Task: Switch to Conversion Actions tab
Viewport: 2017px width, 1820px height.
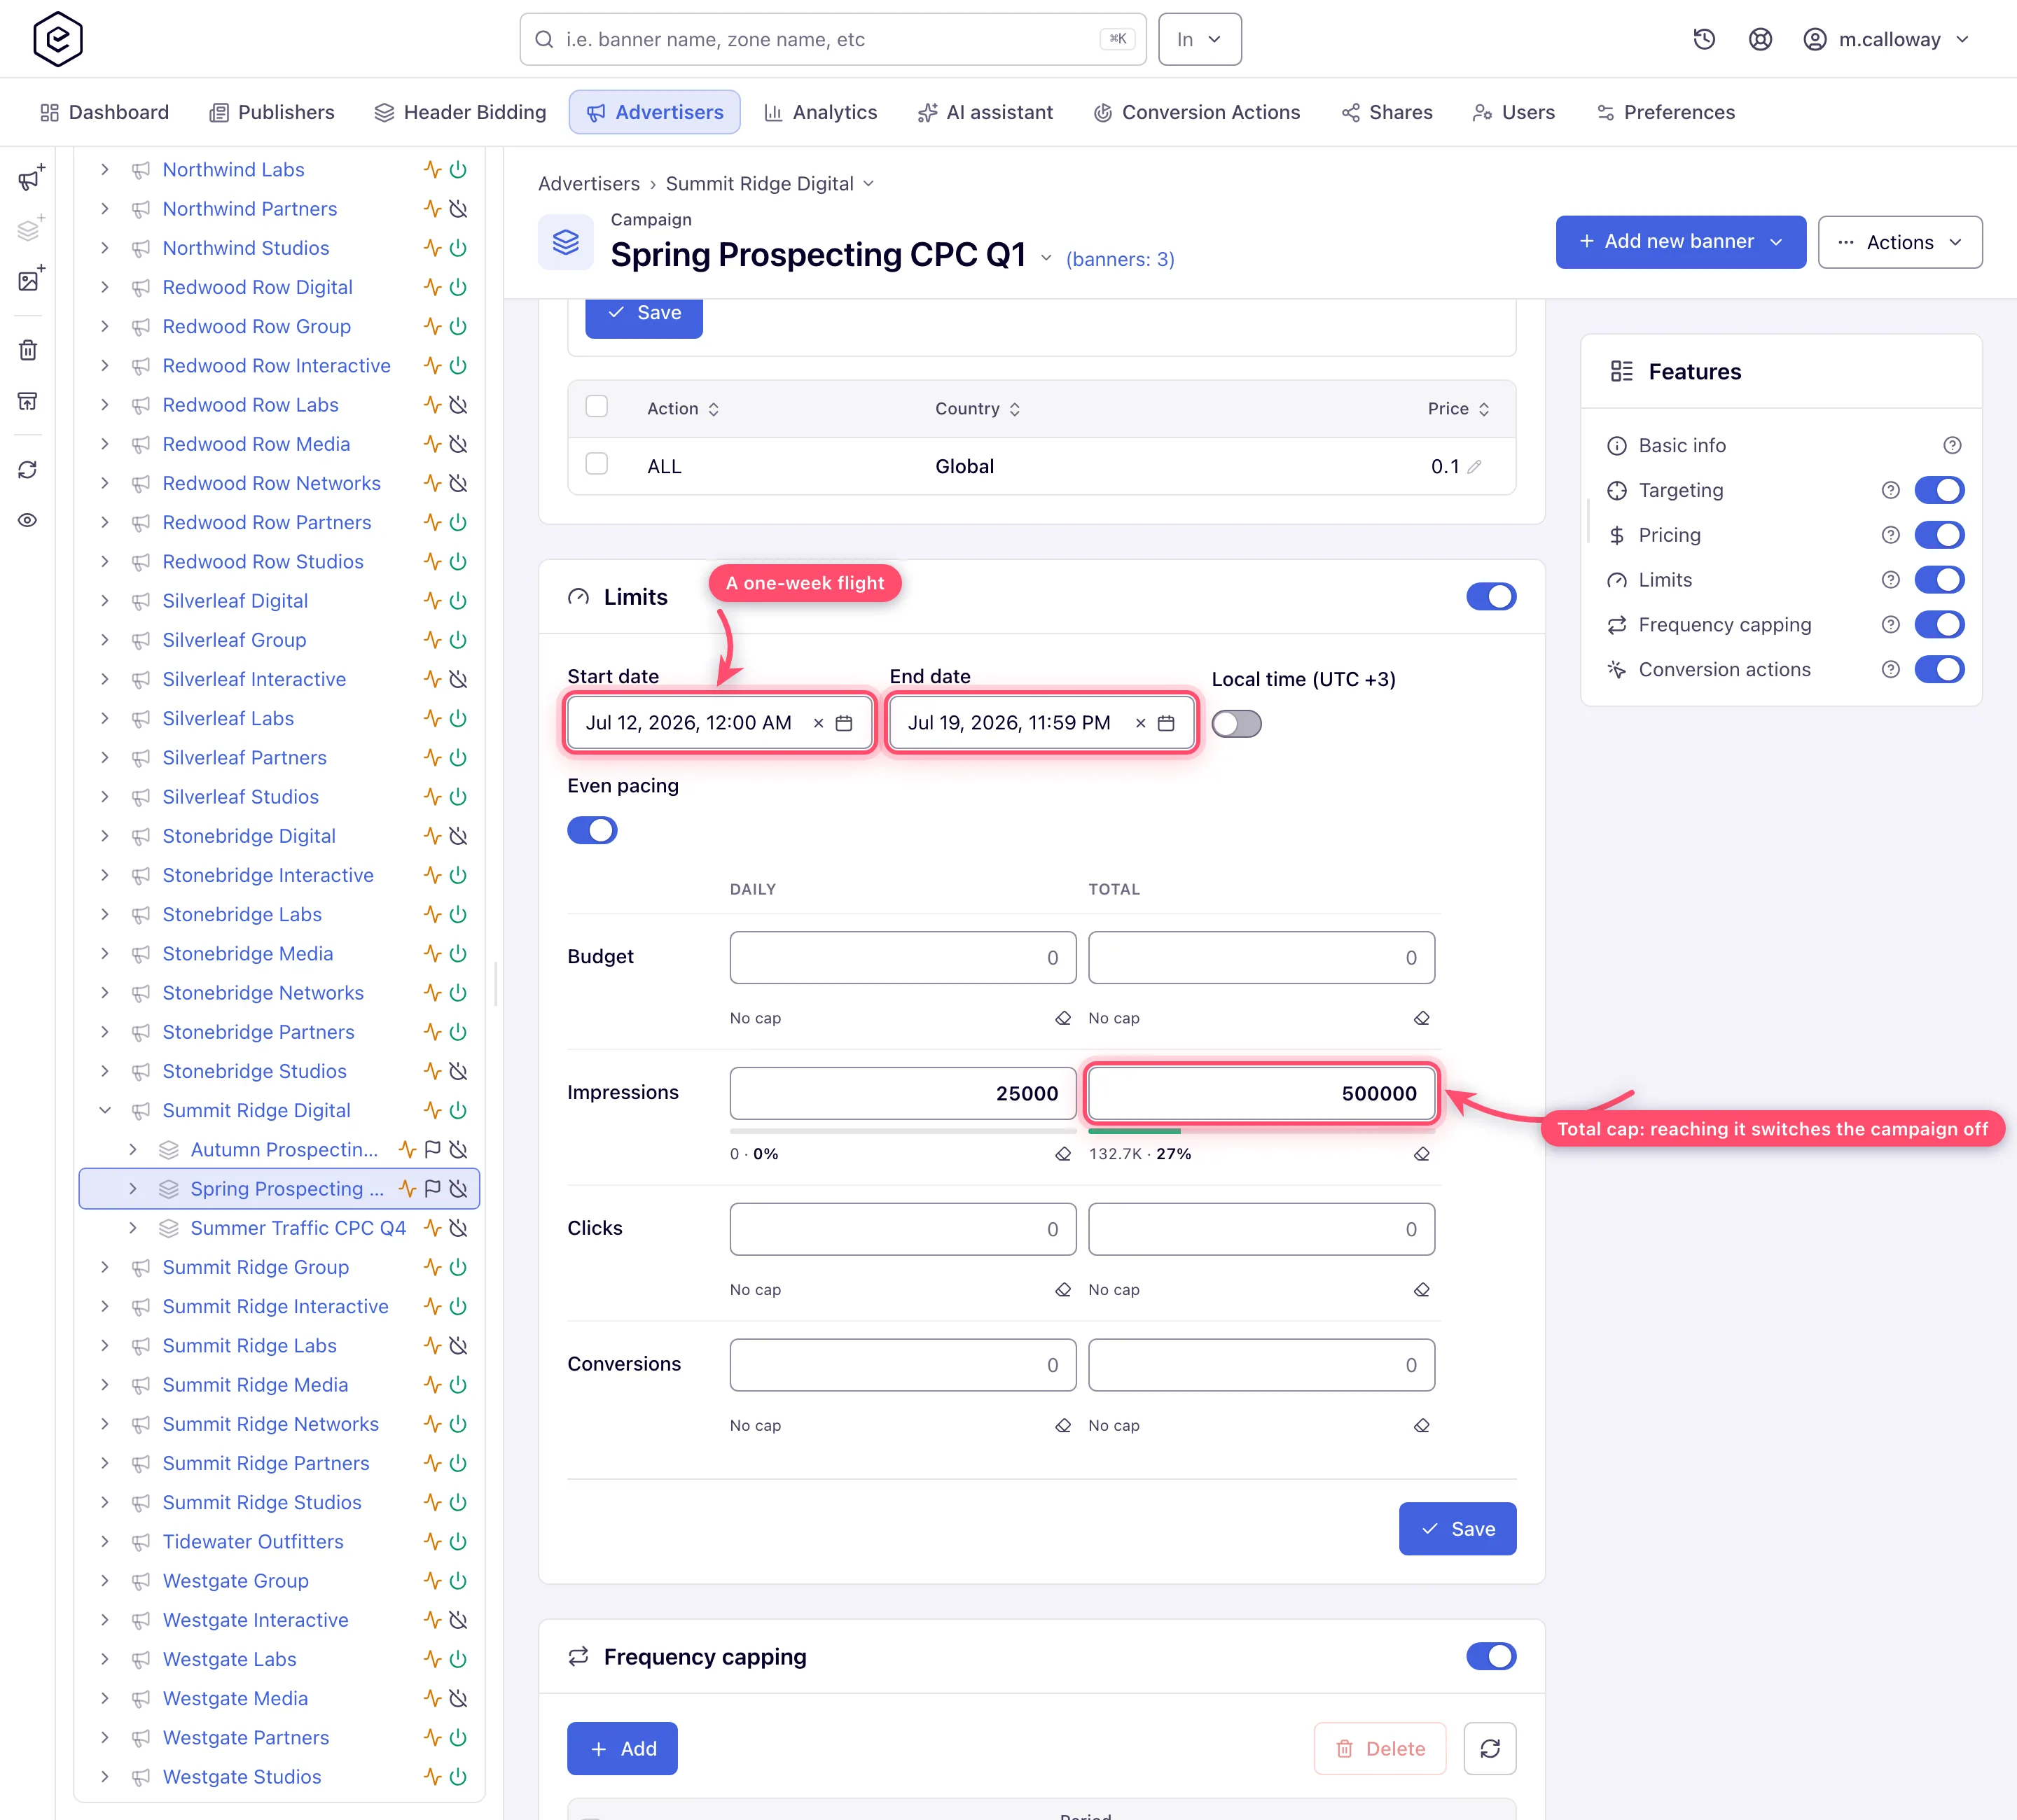Action: (x=1197, y=112)
